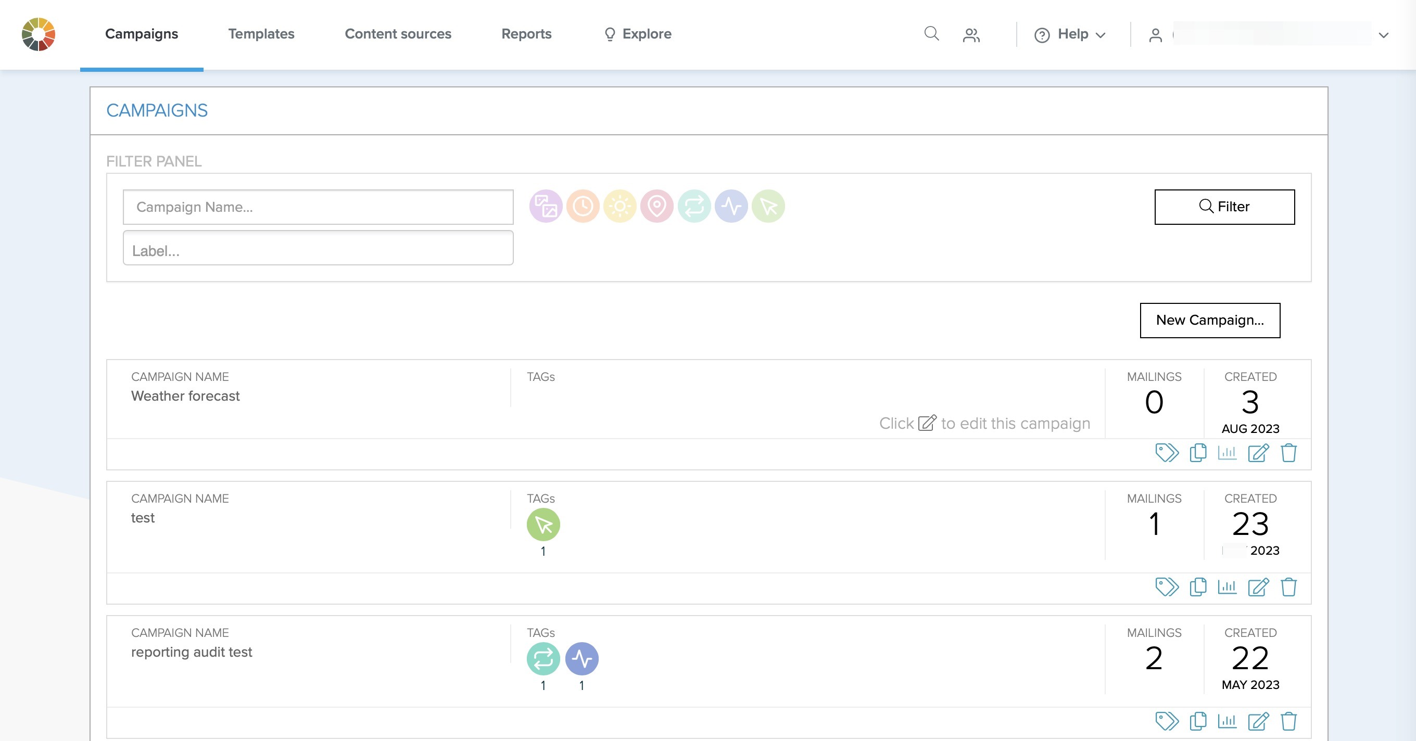View reports chart for test campaign
The height and width of the screenshot is (741, 1416).
[x=1227, y=587]
